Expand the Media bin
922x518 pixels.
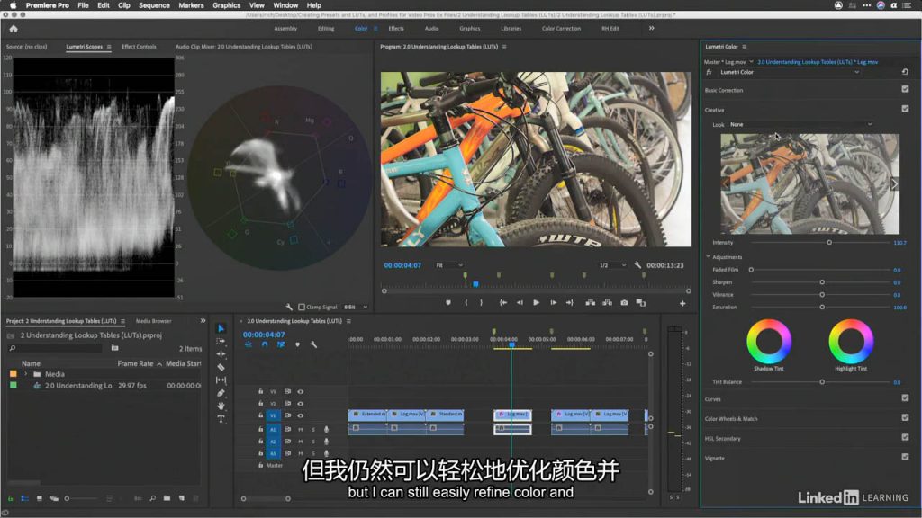(x=26, y=374)
